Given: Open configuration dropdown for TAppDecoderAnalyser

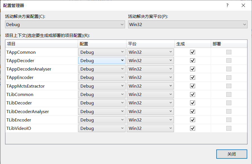Looking at the screenshot, I should point(102,69).
